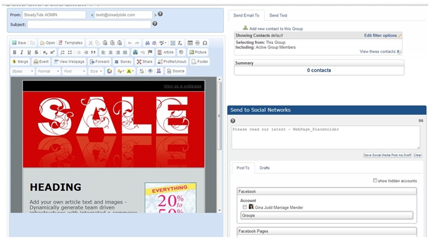Click the Clear button
The image size is (433, 244).
click(x=418, y=155)
